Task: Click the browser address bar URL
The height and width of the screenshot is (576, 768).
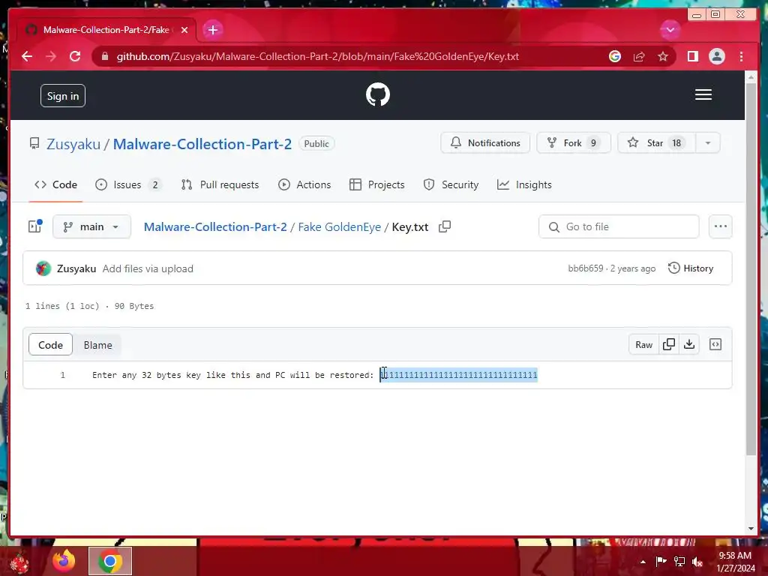Action: [x=317, y=56]
